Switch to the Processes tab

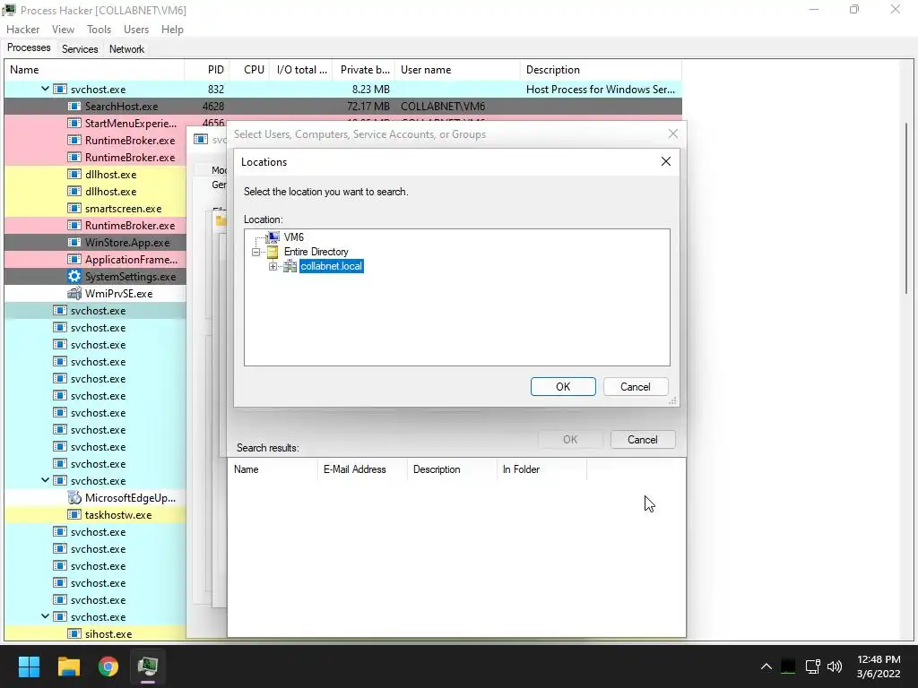(x=29, y=48)
